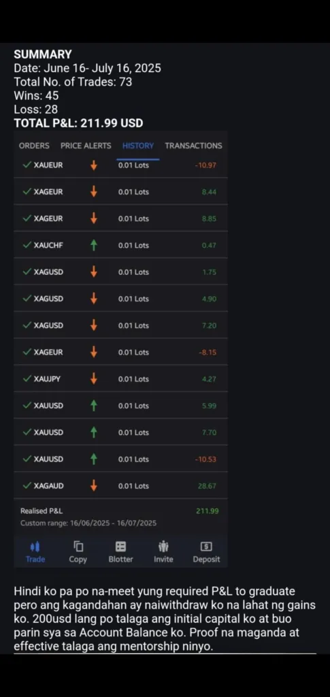Viewport: 330px width, 697px height.
Task: Click the checkmark next to XAUEUR
Action: (27, 165)
